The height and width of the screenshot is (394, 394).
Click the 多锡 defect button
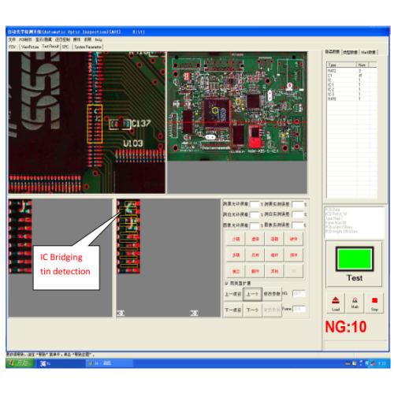(x=236, y=255)
